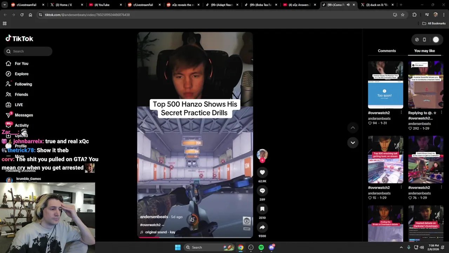Image resolution: width=449 pixels, height=253 pixels.
Task: Open the Explore page
Action: click(21, 74)
